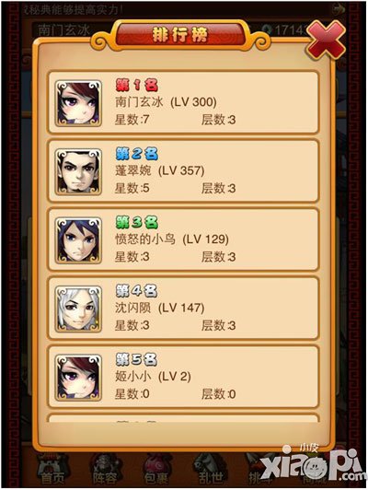
Task: Open the 阵容 lineup icon in bottom bar
Action: pyautogui.click(x=105, y=470)
